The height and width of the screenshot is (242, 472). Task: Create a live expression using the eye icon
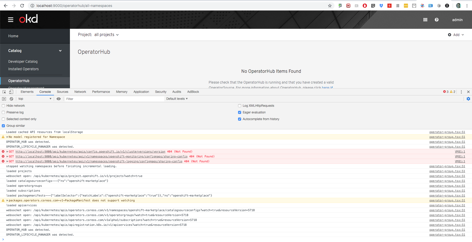coord(59,99)
